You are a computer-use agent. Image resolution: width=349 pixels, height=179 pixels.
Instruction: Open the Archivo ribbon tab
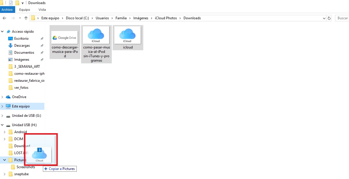coord(7,10)
